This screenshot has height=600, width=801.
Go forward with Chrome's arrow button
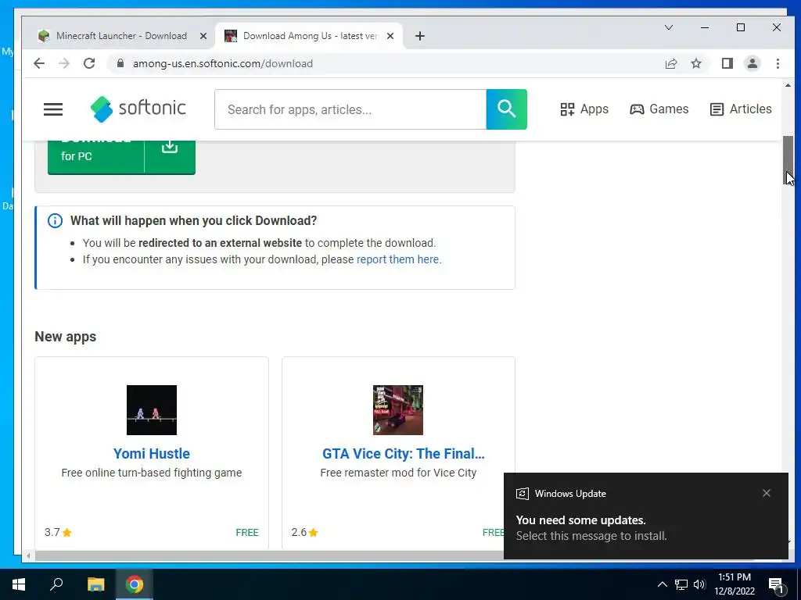[64, 63]
